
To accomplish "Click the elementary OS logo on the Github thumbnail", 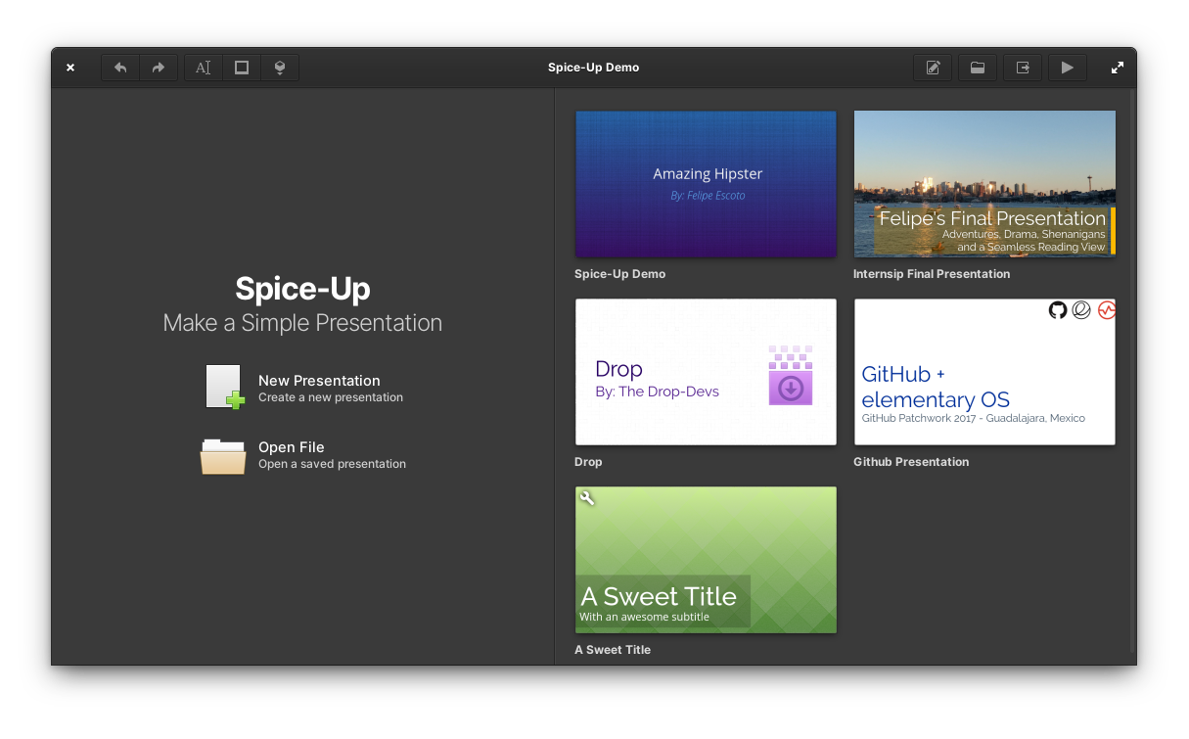I will (1081, 310).
